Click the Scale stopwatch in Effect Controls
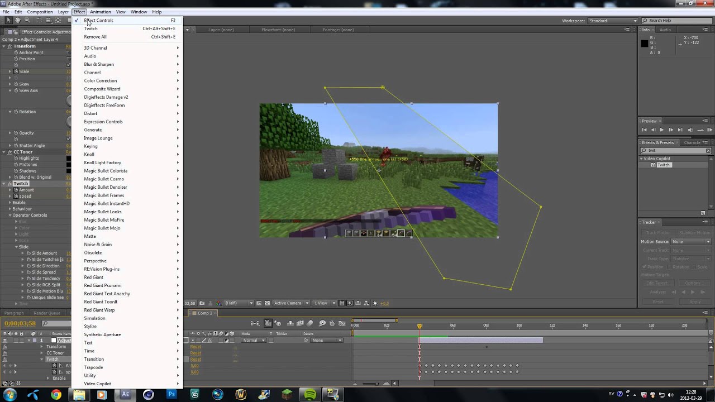715x402 pixels. click(16, 71)
